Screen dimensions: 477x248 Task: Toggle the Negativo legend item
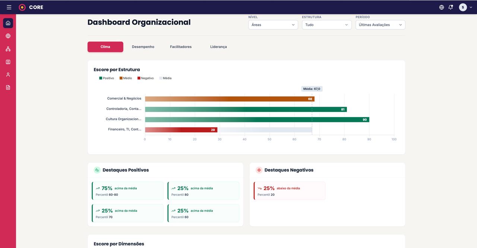[x=145, y=78]
